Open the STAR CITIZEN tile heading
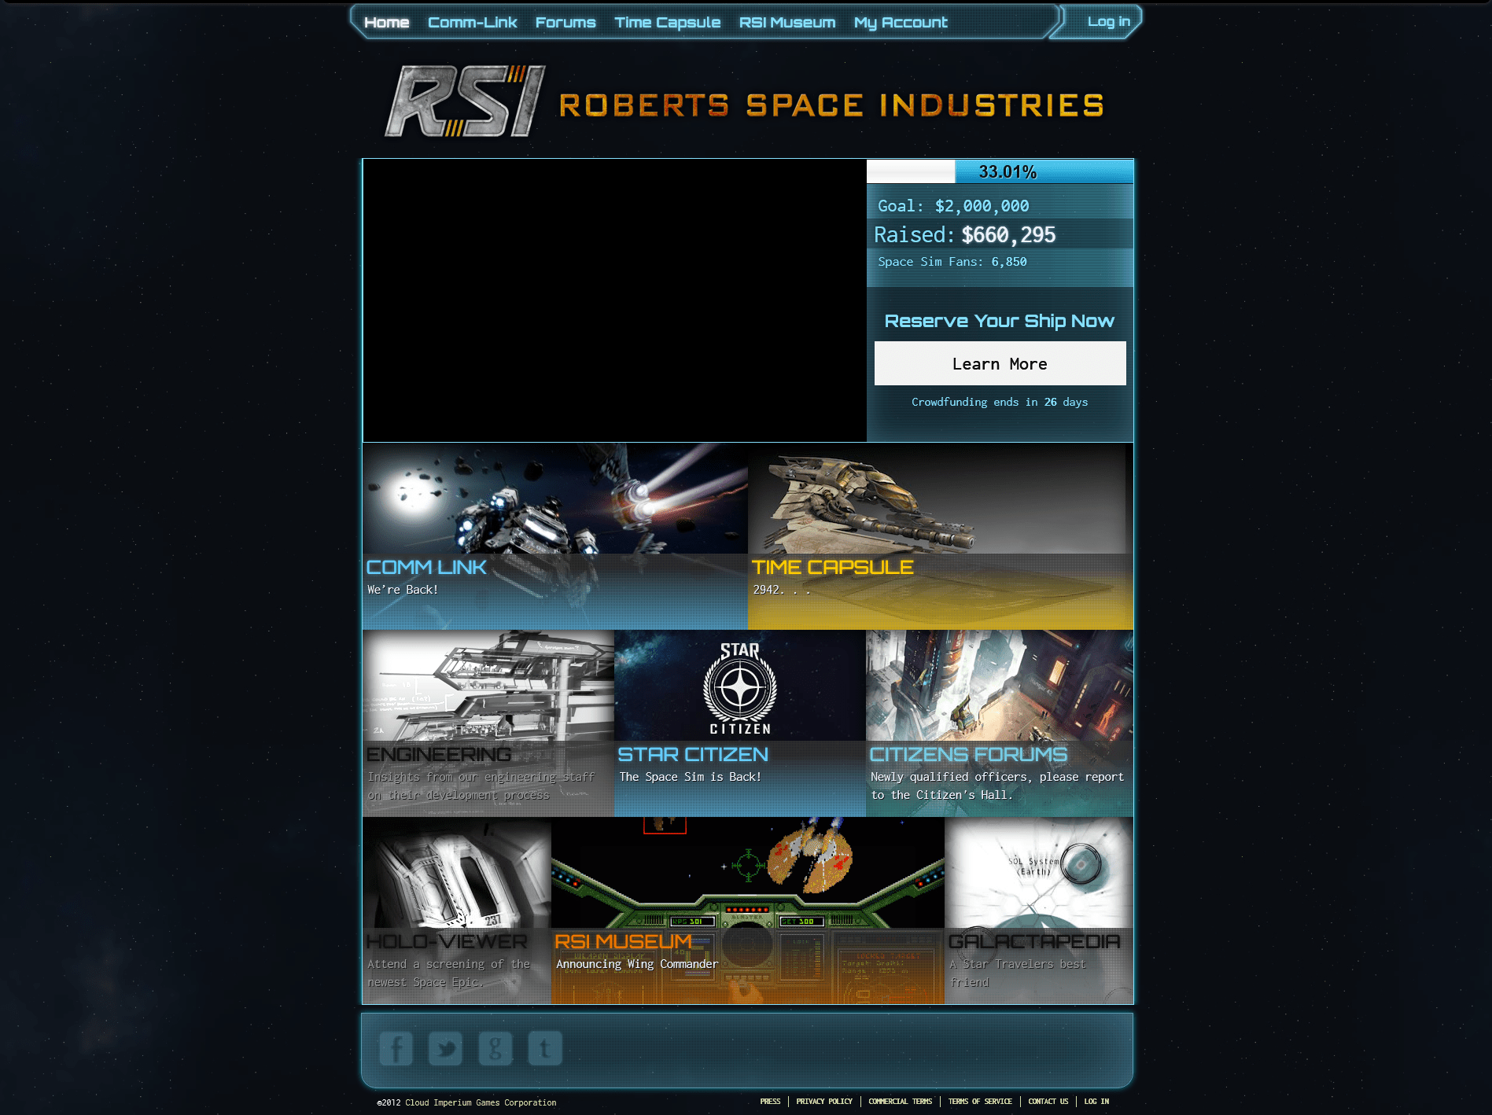 (x=693, y=754)
